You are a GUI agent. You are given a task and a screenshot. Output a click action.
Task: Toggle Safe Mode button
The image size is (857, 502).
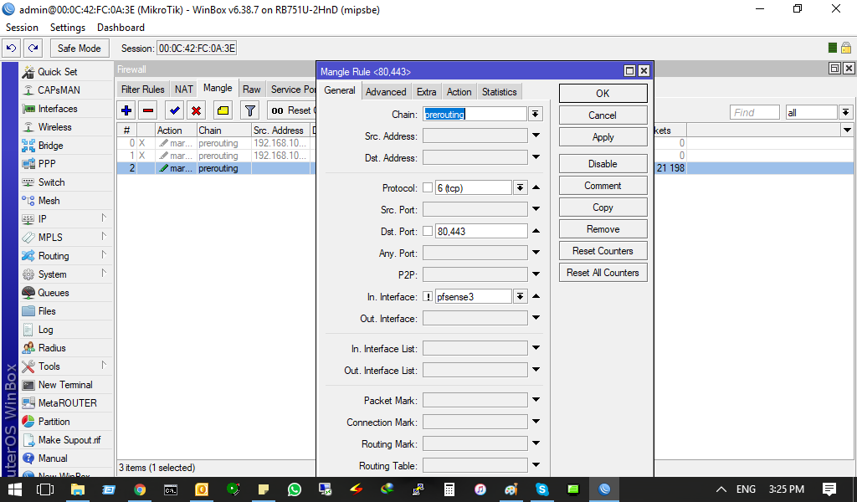click(80, 48)
